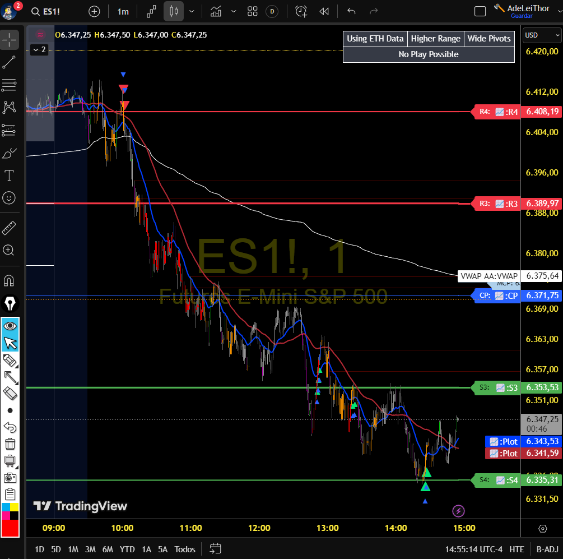The image size is (563, 559).
Task: Open the chart style dropdown chevron
Action: (192, 11)
